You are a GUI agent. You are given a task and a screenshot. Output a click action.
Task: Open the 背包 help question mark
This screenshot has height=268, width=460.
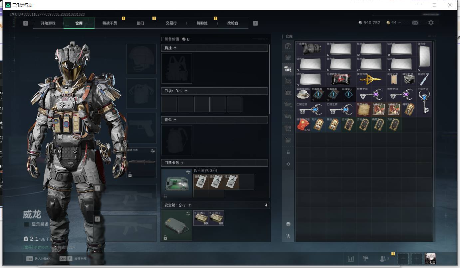[x=175, y=120]
